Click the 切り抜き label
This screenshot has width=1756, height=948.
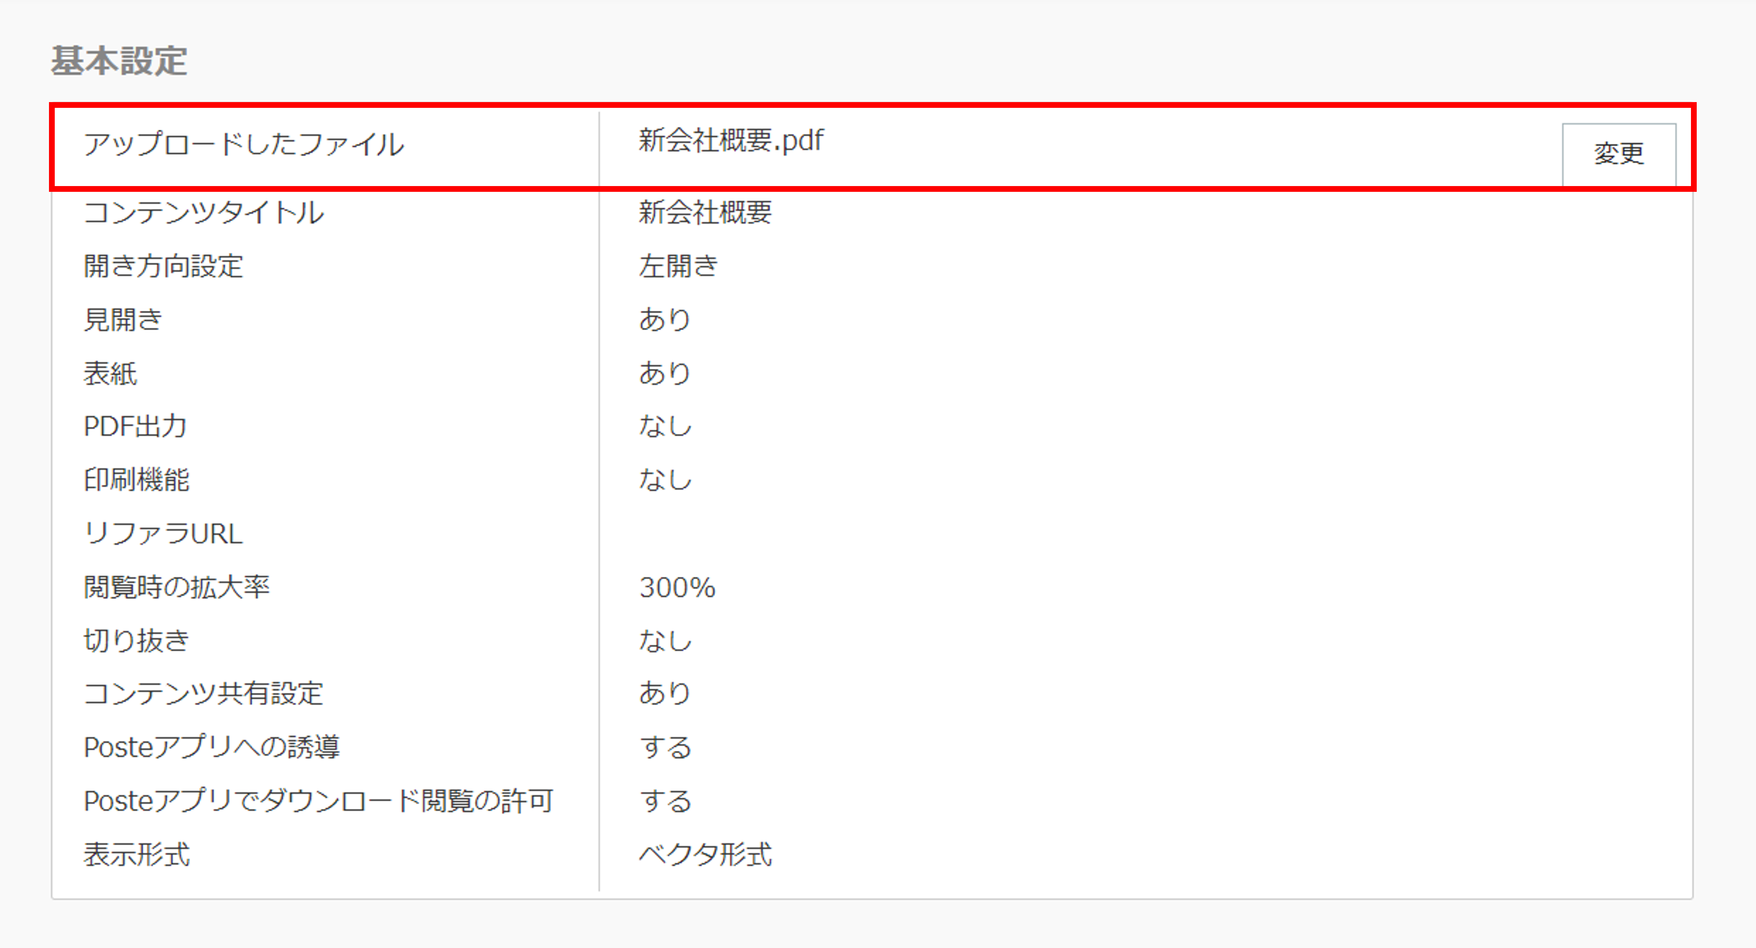pyautogui.click(x=136, y=641)
